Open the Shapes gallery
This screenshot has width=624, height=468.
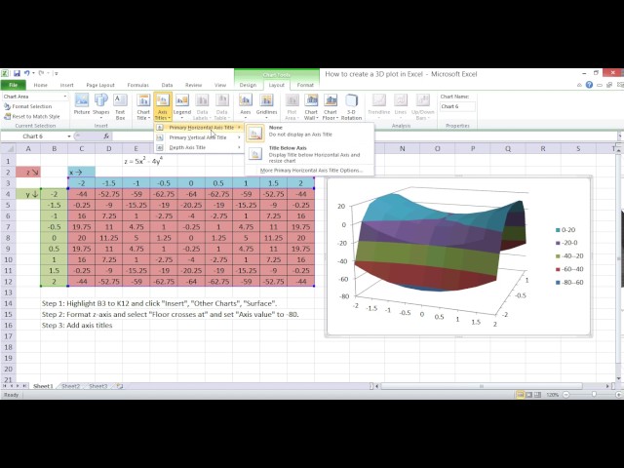point(101,105)
